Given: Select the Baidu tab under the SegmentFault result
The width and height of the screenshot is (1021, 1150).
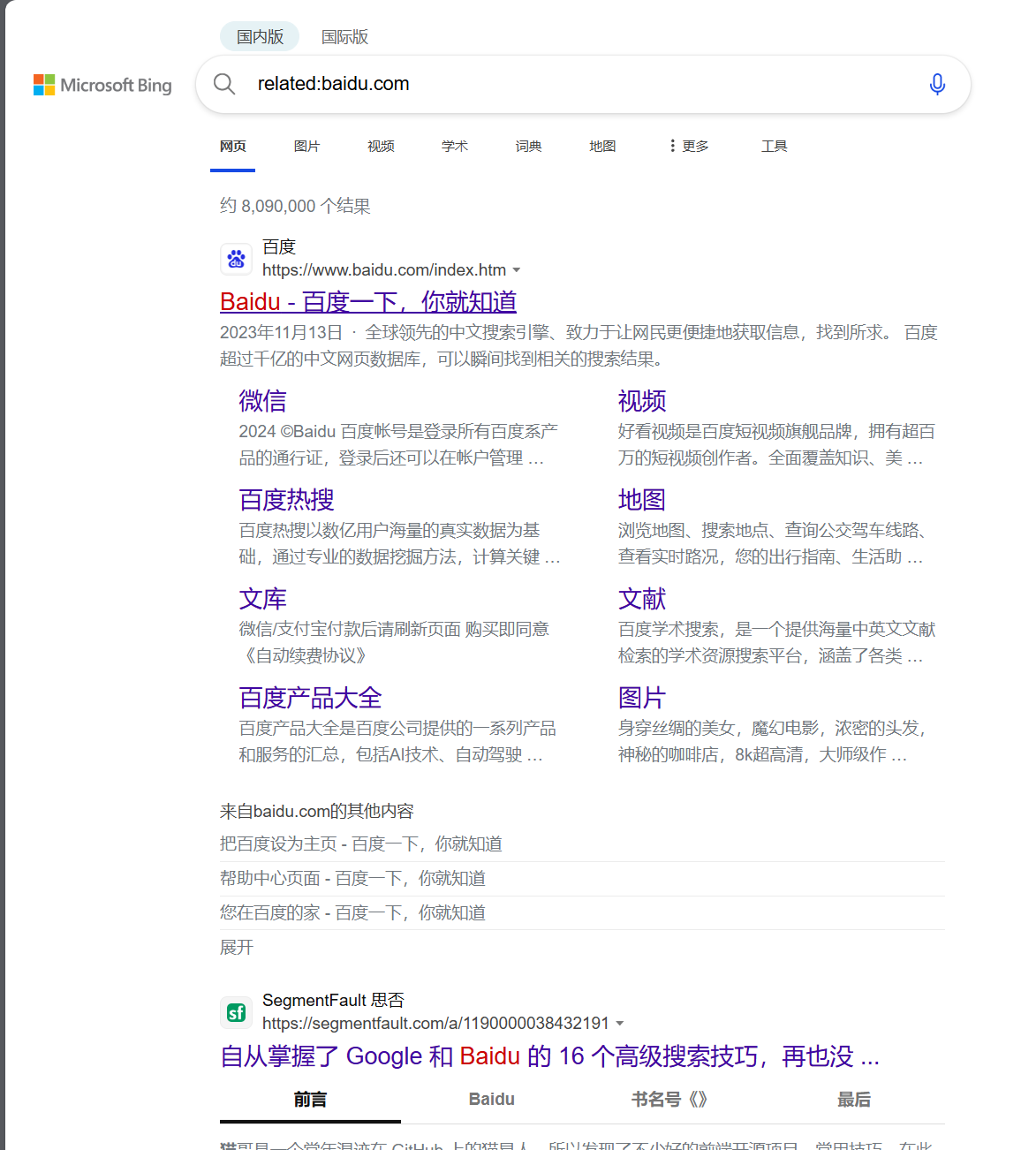Looking at the screenshot, I should tap(491, 1099).
